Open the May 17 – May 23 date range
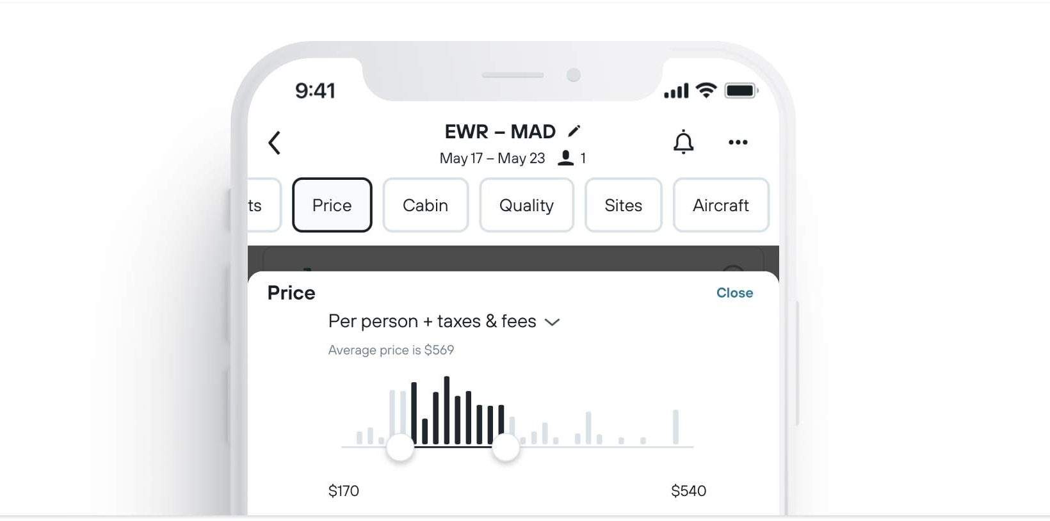 491,157
